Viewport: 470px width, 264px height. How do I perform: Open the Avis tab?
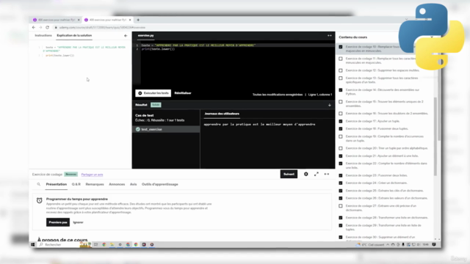[134, 184]
